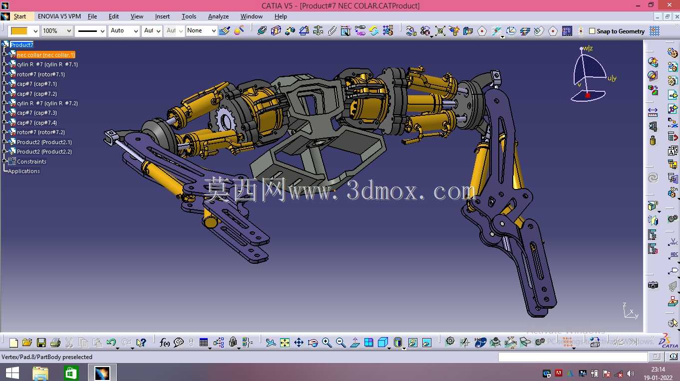Image resolution: width=680 pixels, height=381 pixels.
Task: Open a file with the folder icon
Action: click(27, 343)
